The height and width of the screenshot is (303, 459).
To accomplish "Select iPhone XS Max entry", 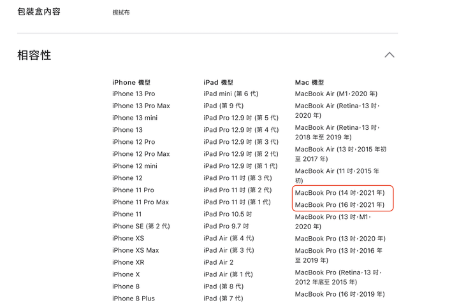I will coord(136,250).
